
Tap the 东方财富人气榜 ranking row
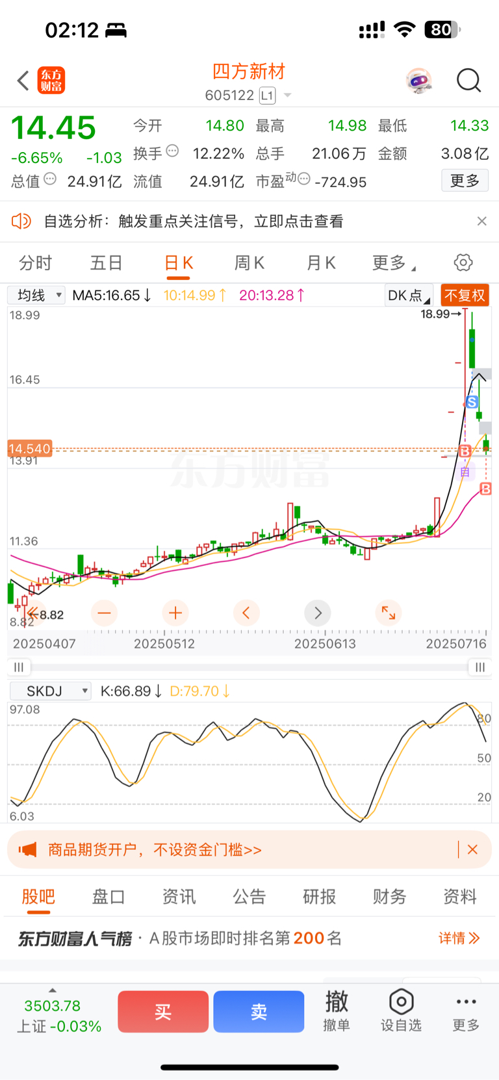(249, 938)
